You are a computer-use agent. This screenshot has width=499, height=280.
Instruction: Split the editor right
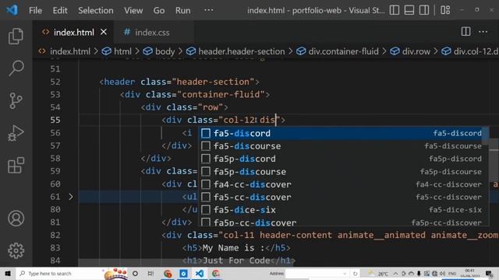point(466,31)
